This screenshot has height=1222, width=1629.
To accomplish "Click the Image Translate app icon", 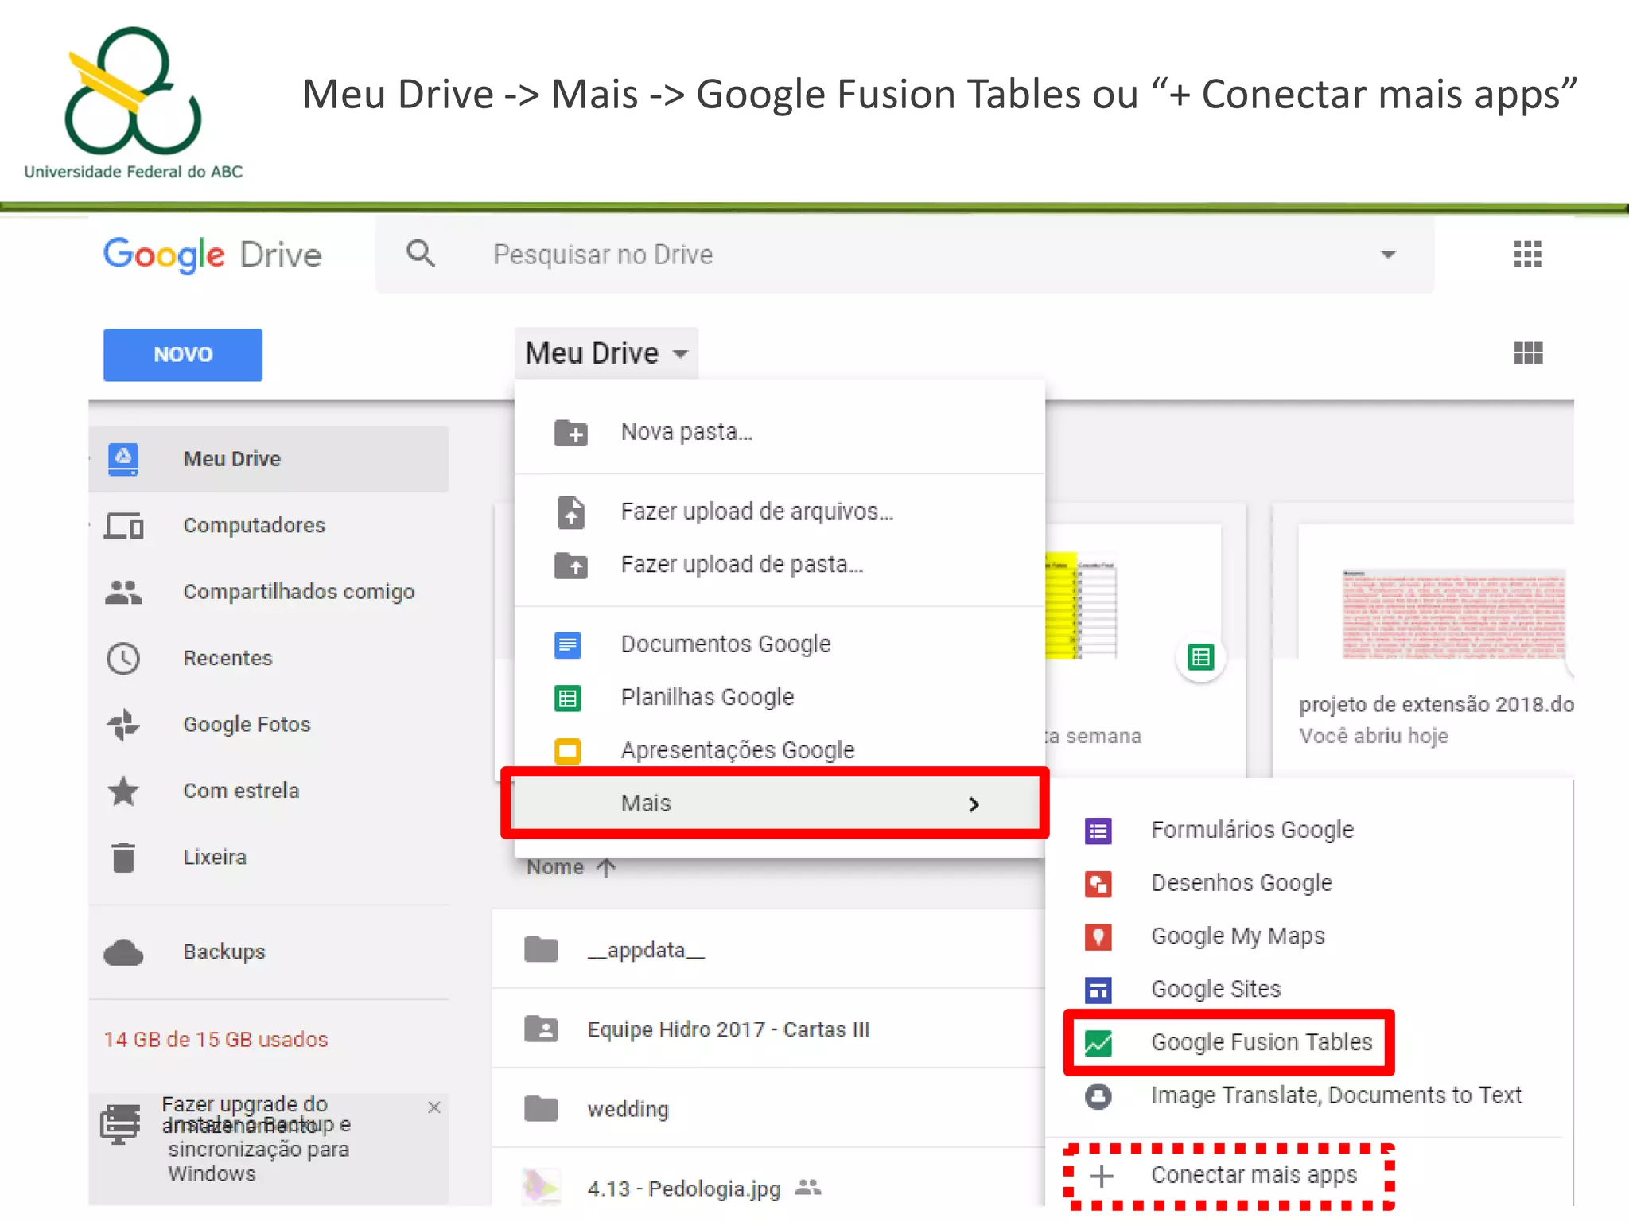I will (1098, 1096).
